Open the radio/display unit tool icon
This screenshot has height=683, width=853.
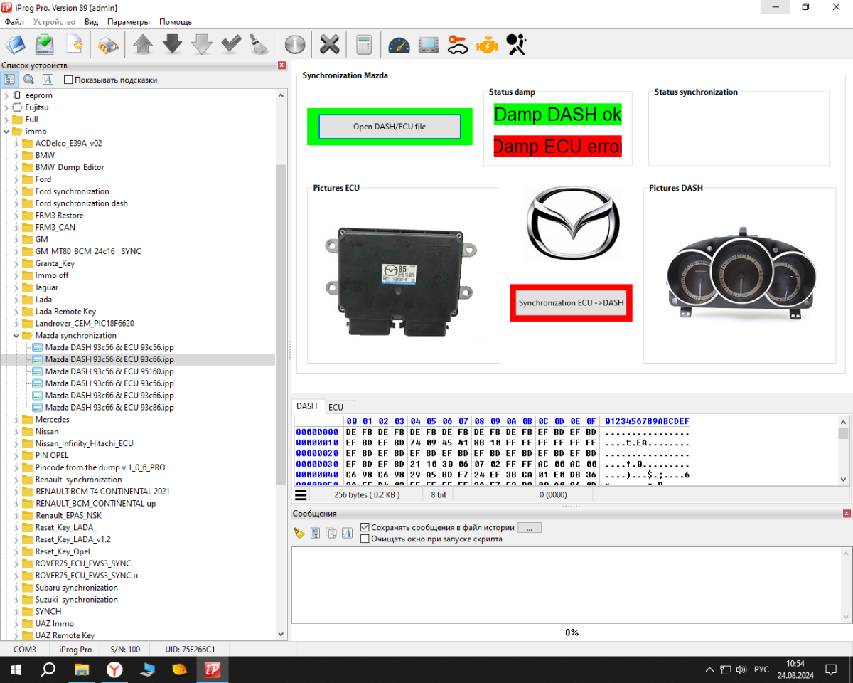pos(428,45)
